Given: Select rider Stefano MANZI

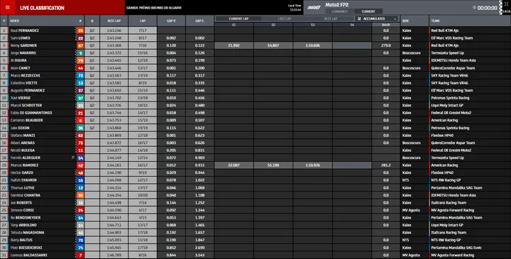Looking at the screenshot, I should click(23, 136).
